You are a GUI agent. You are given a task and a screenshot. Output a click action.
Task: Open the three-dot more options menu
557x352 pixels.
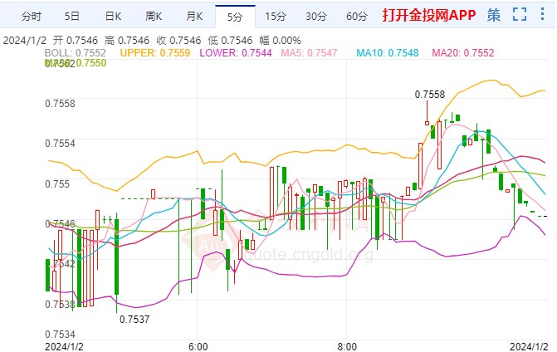click(542, 14)
